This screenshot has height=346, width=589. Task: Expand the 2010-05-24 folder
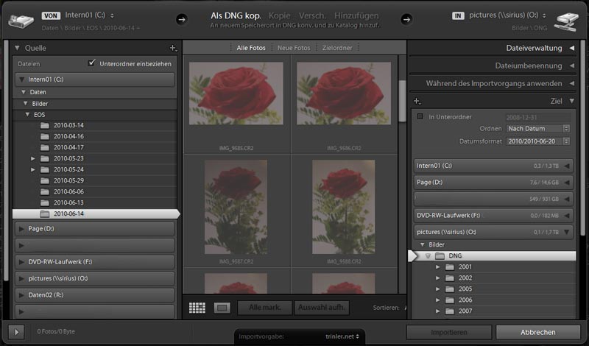point(32,170)
